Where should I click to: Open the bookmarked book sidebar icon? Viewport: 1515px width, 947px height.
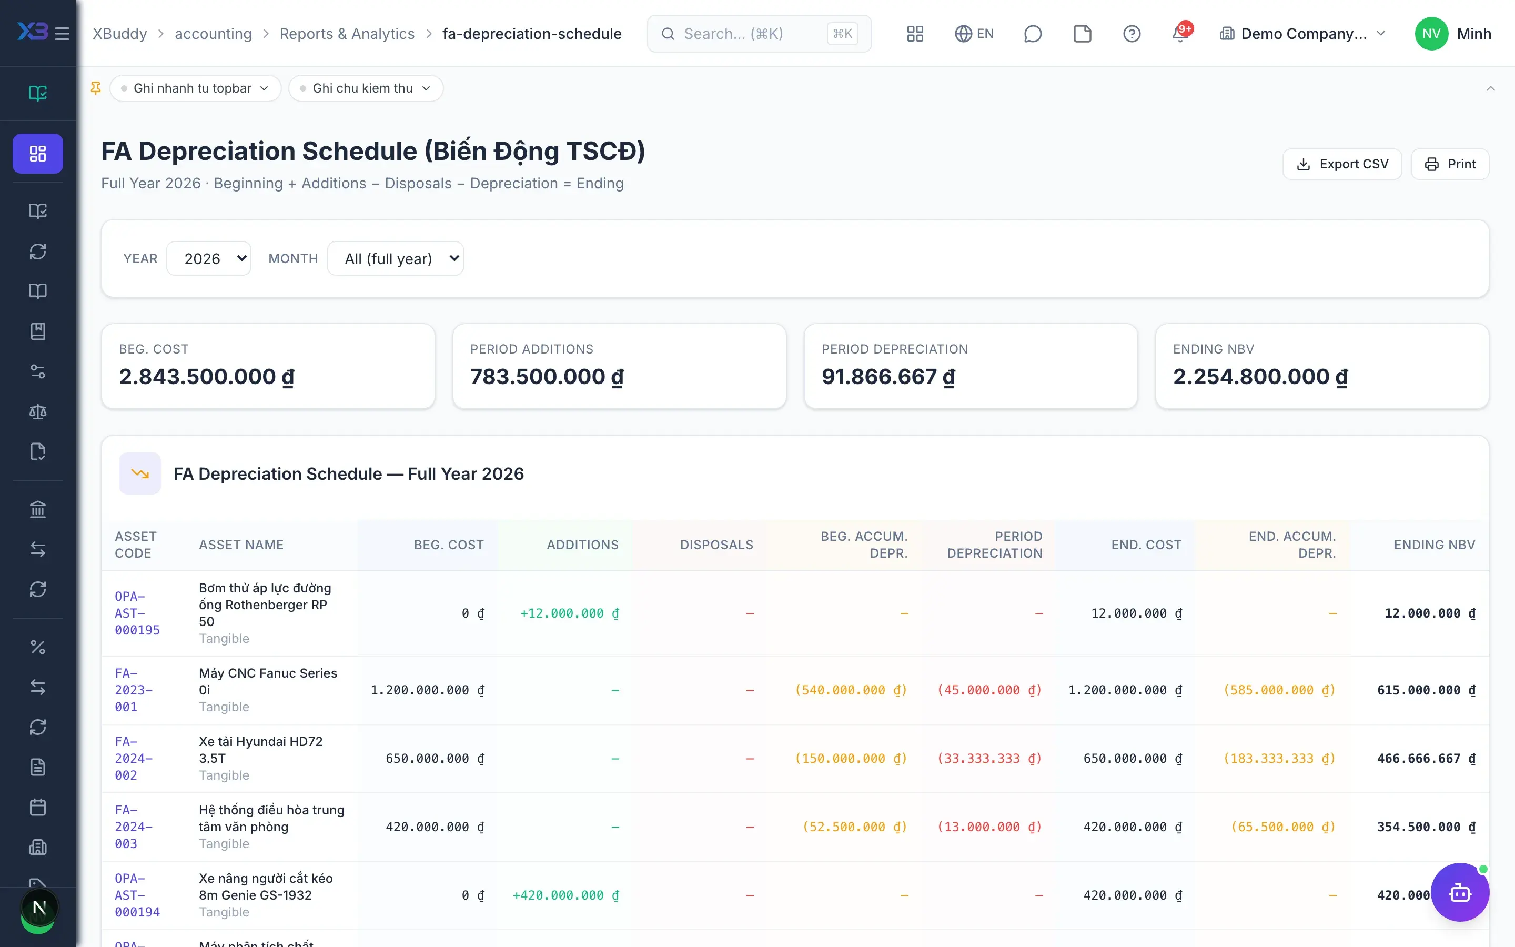pos(37,331)
